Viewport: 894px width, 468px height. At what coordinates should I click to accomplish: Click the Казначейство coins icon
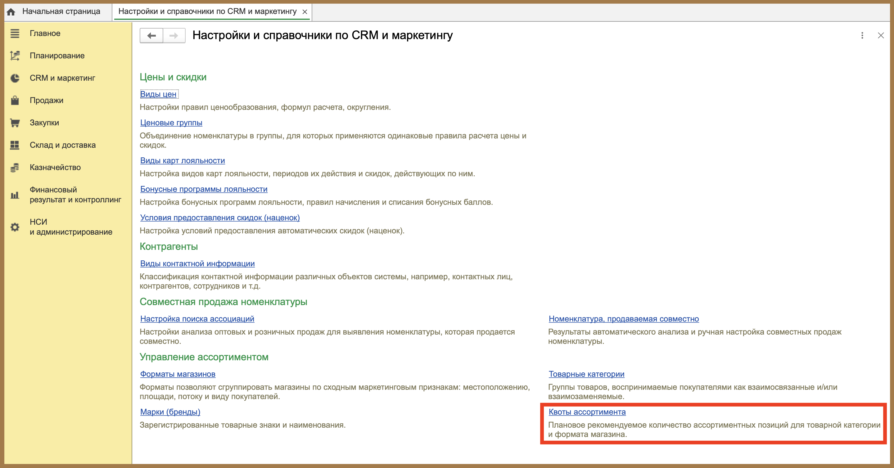15,168
